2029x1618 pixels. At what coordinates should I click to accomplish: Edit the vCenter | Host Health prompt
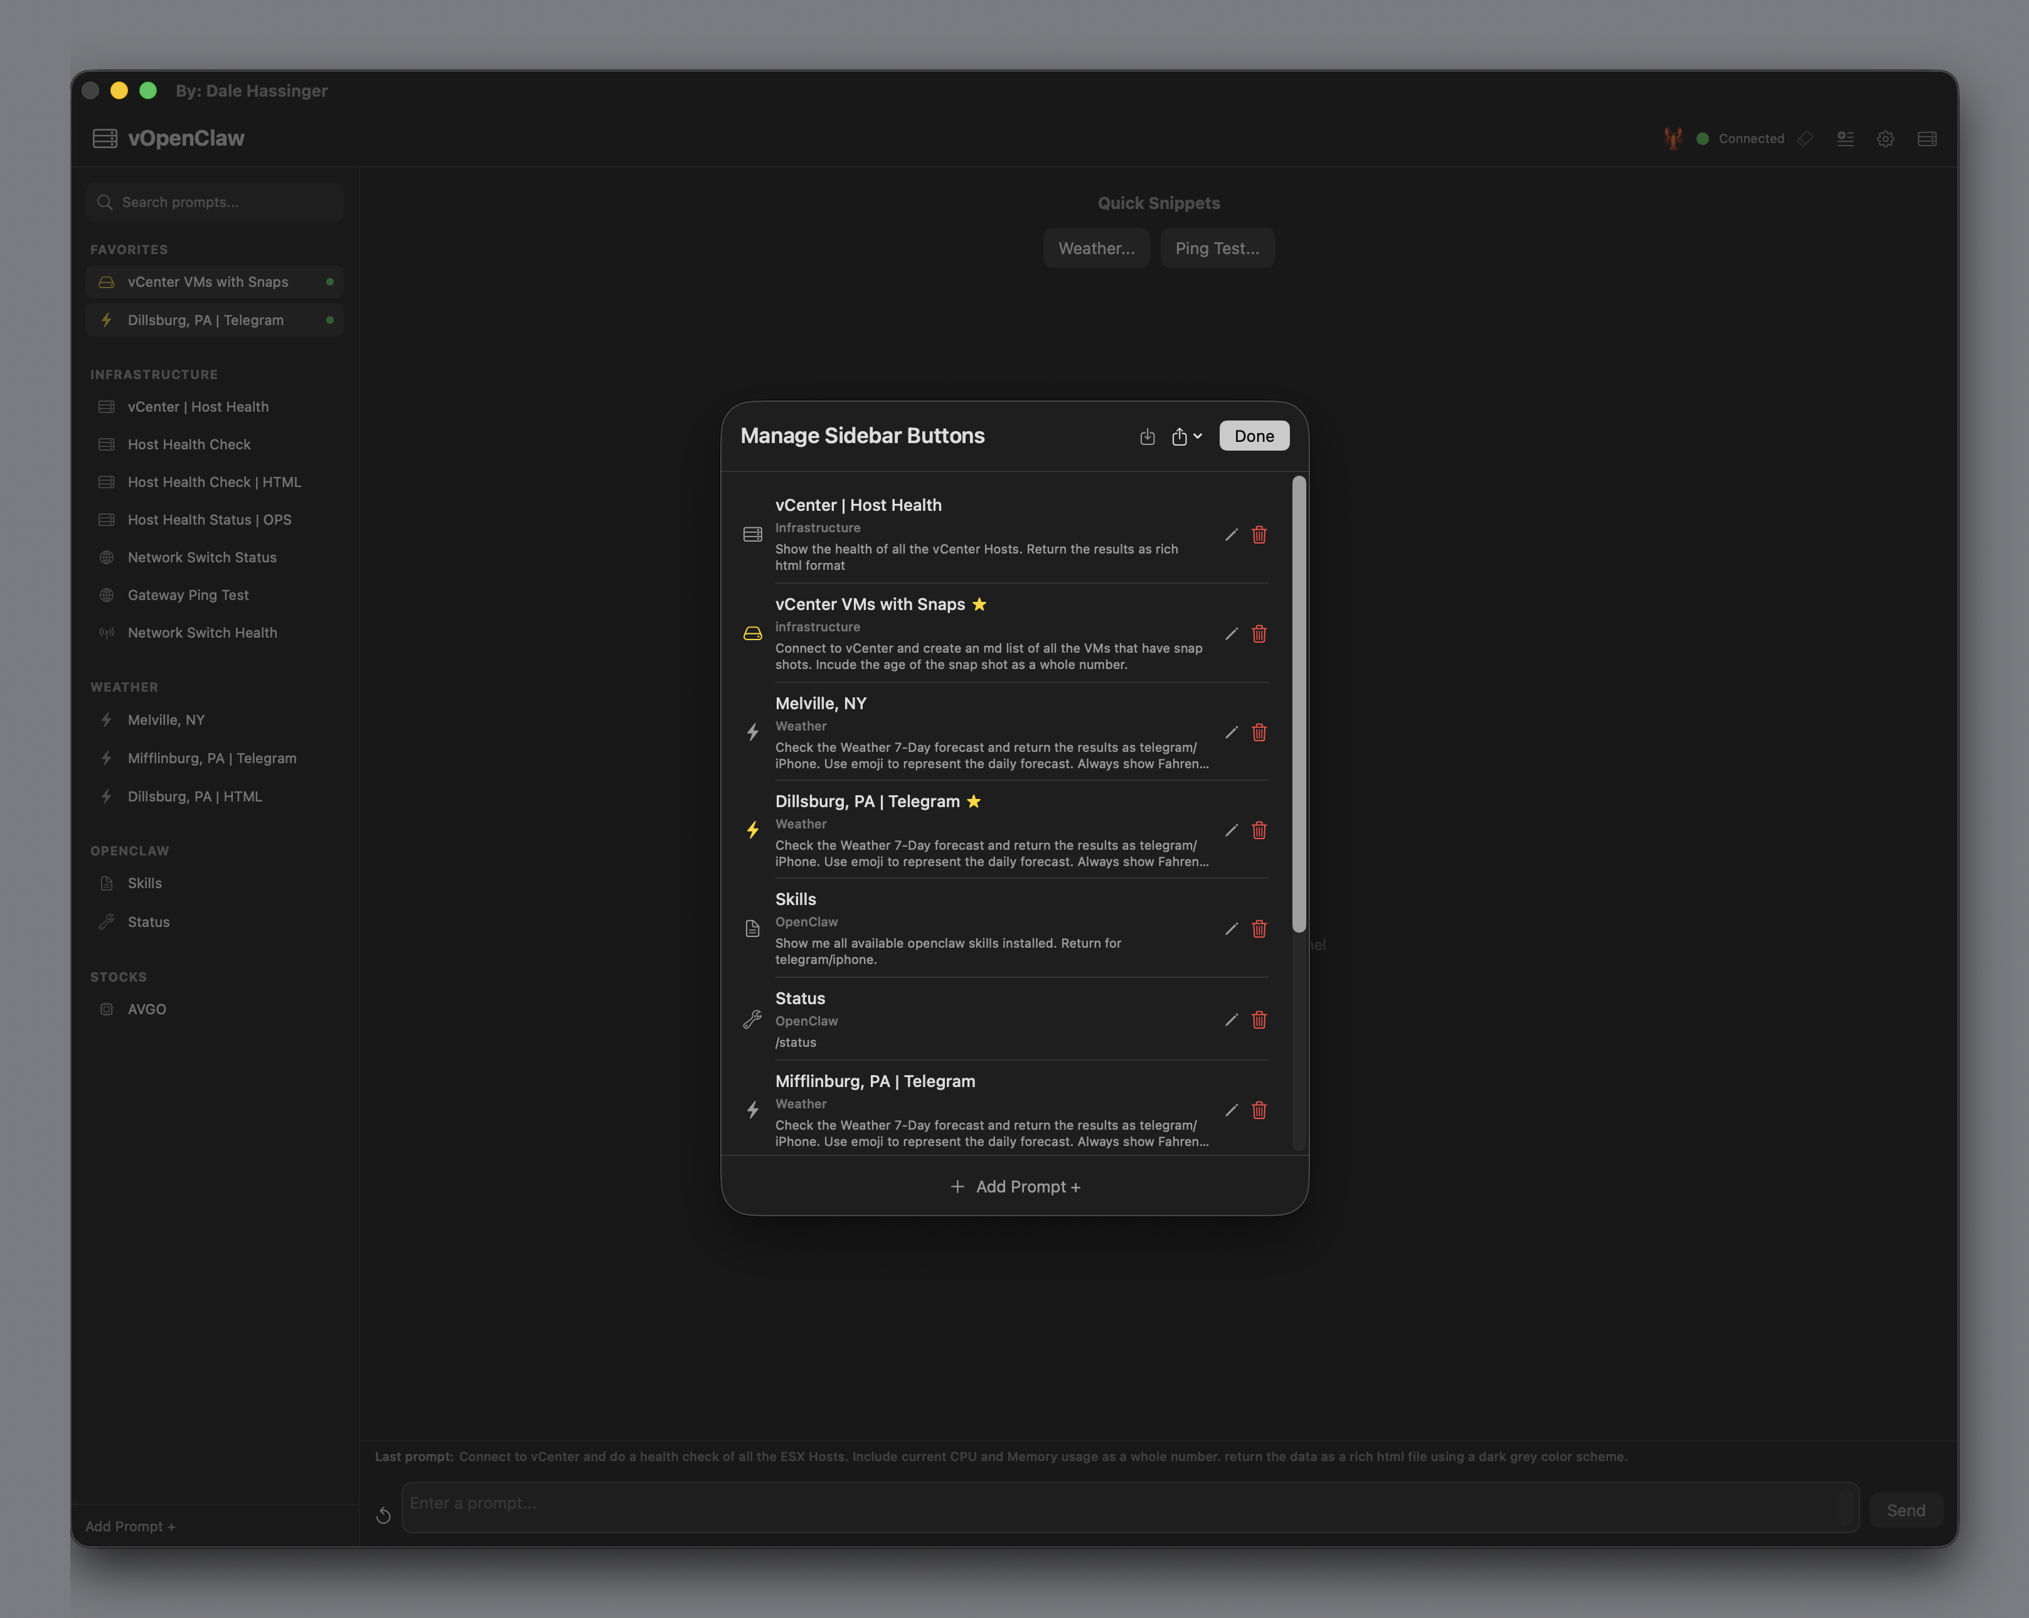[1230, 535]
